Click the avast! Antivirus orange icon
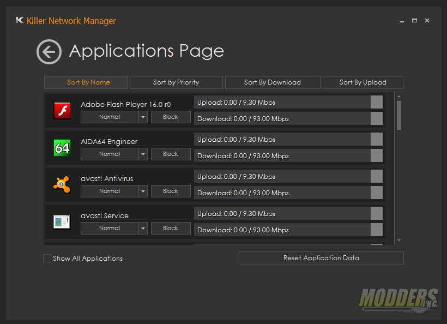The width and height of the screenshot is (447, 324). pyautogui.click(x=62, y=184)
